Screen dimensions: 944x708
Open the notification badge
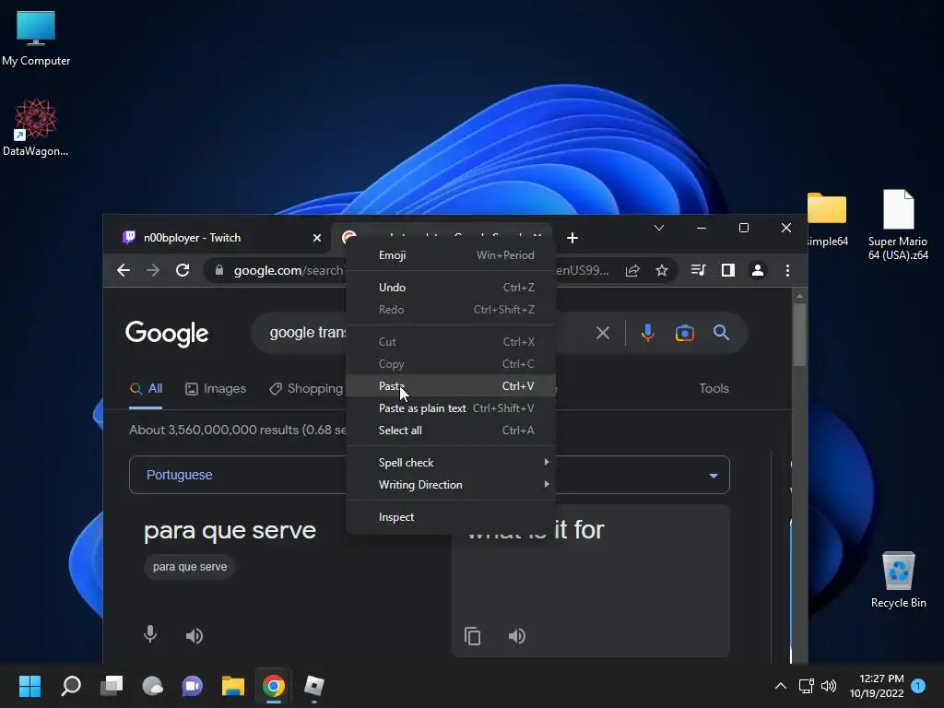click(x=918, y=686)
